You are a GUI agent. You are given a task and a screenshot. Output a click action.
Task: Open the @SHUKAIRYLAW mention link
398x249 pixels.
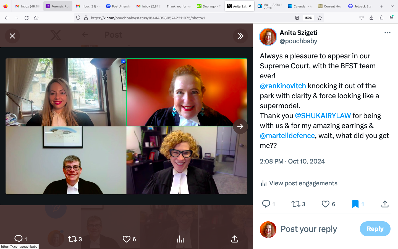(323, 116)
